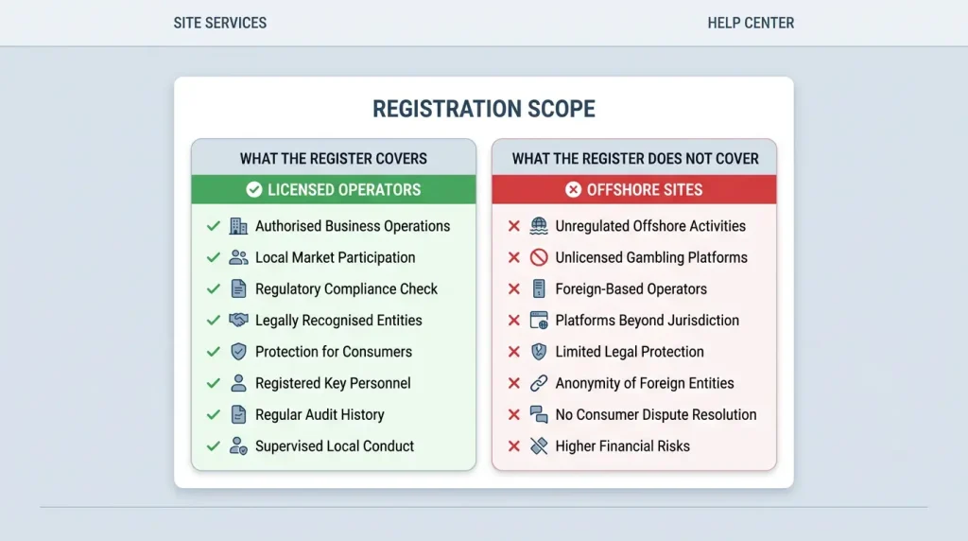Click the Local Market Participation text
This screenshot has width=968, height=541.
tap(336, 257)
